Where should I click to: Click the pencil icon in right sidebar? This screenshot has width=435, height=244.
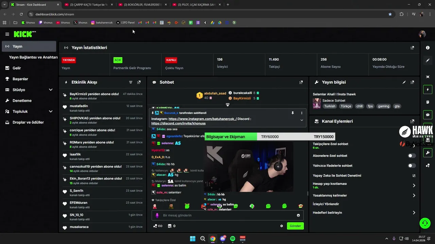(x=428, y=60)
